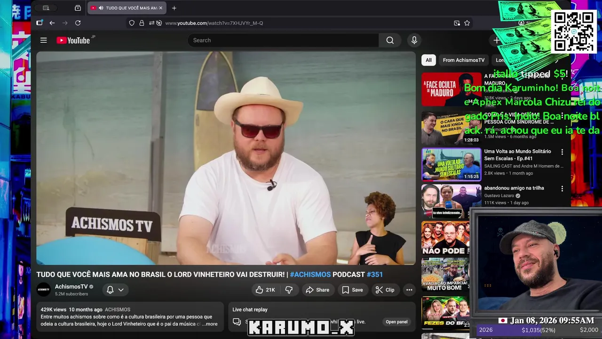Click the YouTube Search input field

(x=283, y=40)
